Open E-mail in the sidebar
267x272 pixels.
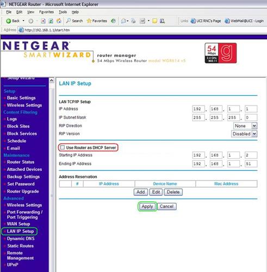(x=13, y=148)
